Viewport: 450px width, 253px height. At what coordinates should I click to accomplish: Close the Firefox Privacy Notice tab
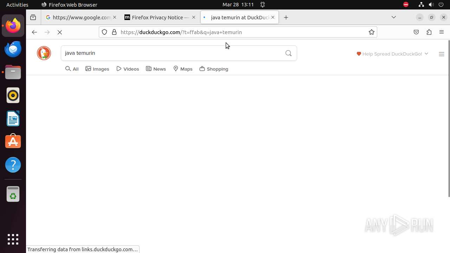(194, 18)
